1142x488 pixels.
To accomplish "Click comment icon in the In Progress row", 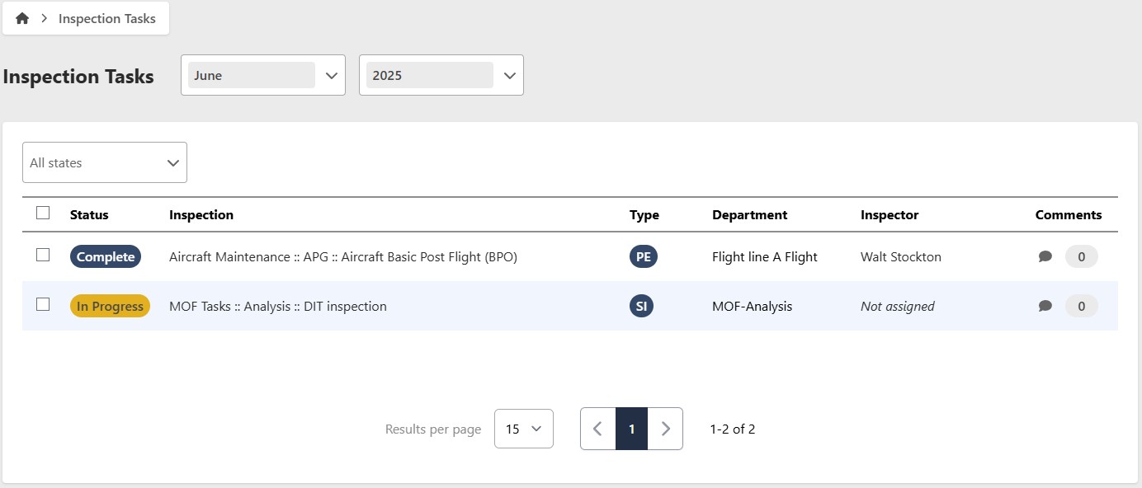I will (1045, 306).
